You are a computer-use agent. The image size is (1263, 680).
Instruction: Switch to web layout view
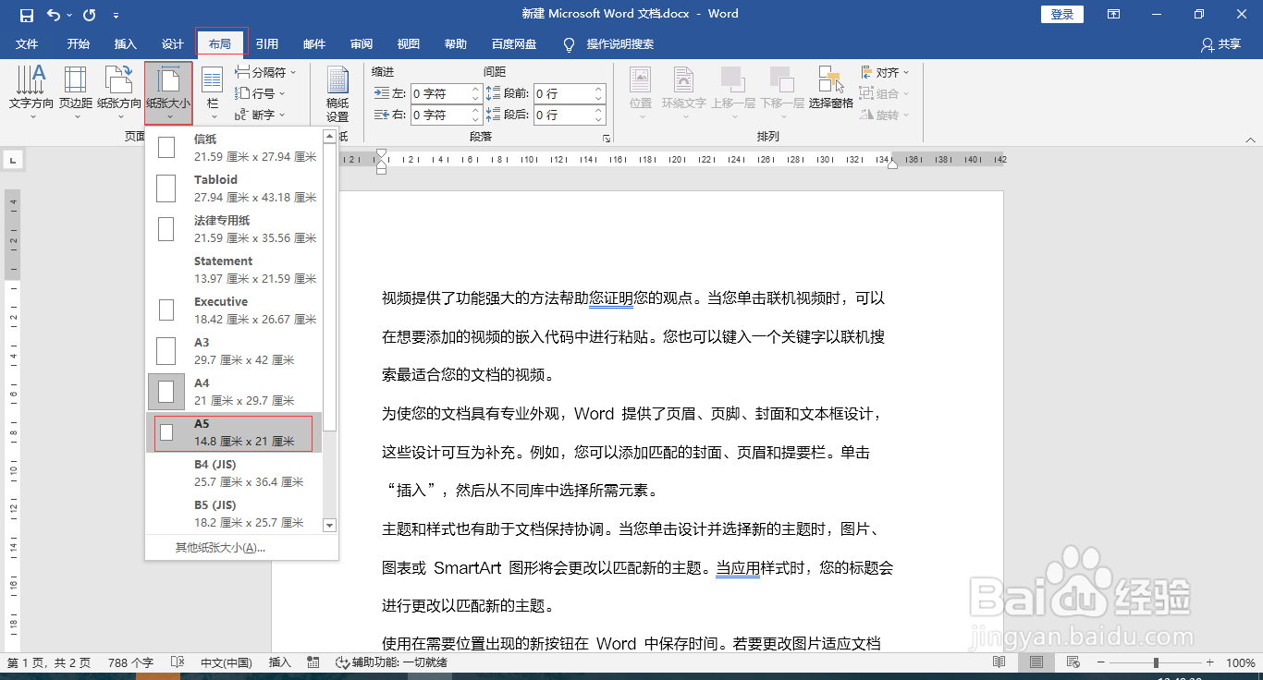click(x=1073, y=662)
